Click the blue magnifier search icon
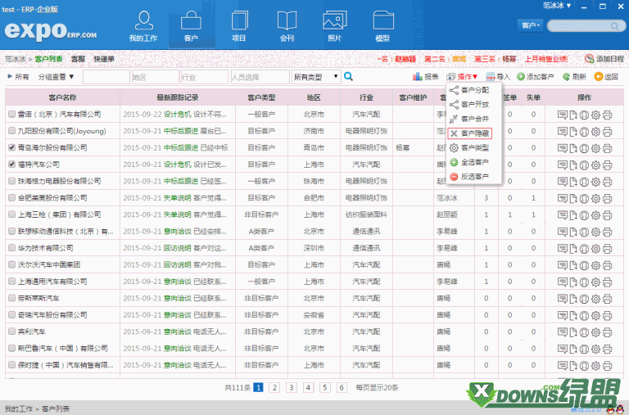 tap(348, 77)
